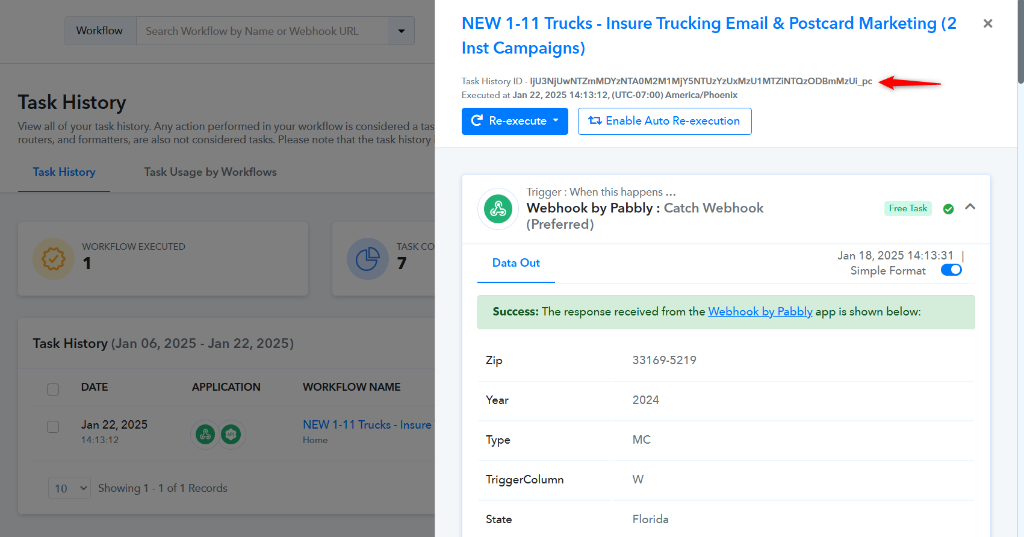The width and height of the screenshot is (1024, 537).
Task: Open the Re-execute dropdown
Action: pos(515,121)
